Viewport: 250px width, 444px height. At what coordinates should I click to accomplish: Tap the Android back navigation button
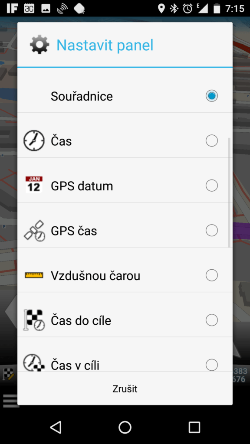click(x=56, y=427)
